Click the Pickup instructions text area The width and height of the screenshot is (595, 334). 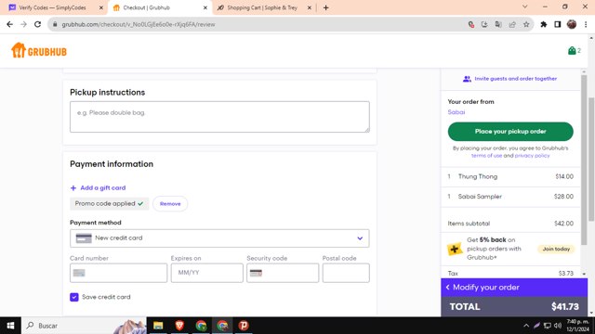(x=219, y=117)
